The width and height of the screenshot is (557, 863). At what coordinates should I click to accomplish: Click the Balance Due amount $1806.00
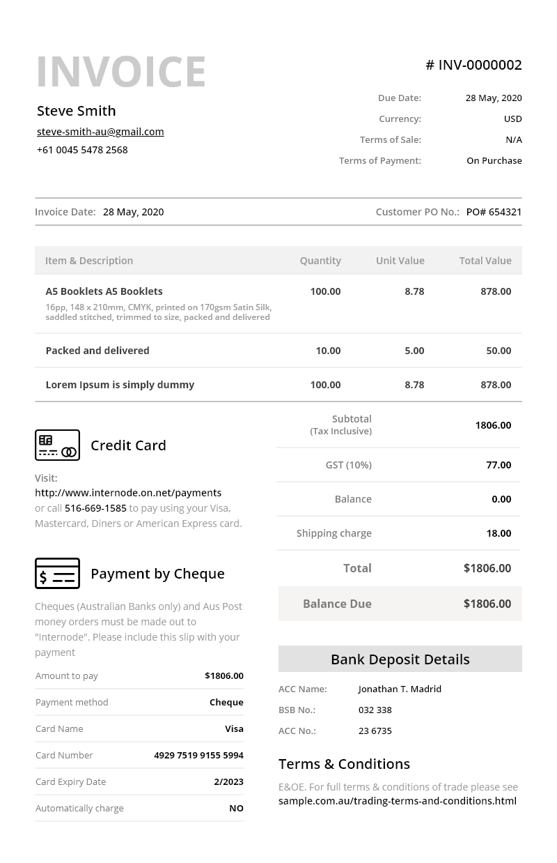(487, 604)
